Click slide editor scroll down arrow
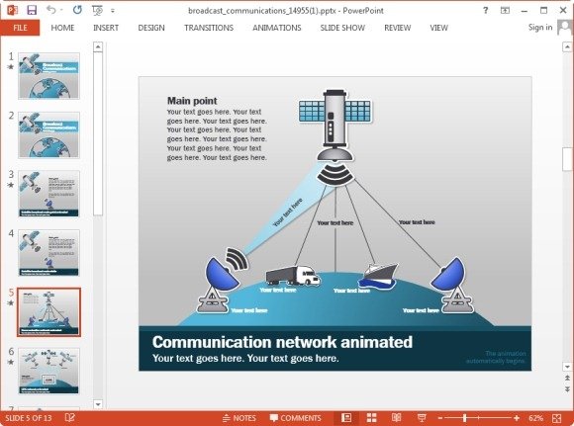 567,367
